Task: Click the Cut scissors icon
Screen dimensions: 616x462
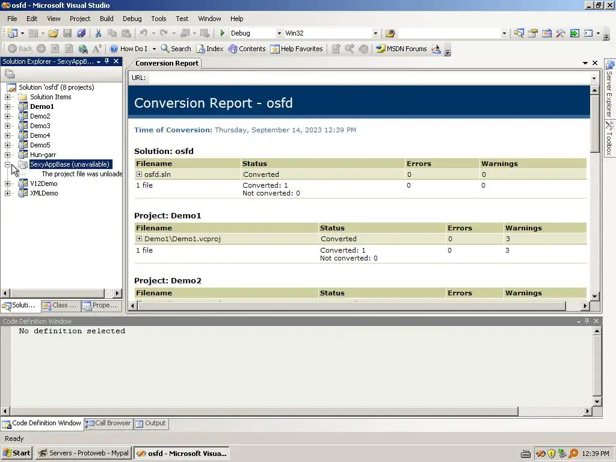Action: tap(98, 34)
